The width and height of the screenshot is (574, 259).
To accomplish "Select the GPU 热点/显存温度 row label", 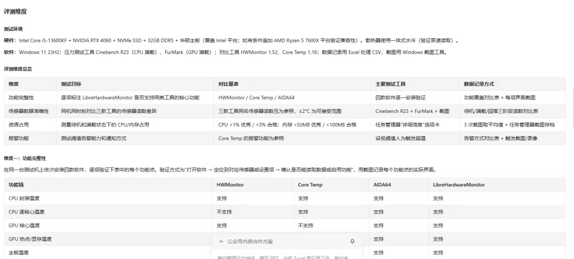I will point(30,239).
